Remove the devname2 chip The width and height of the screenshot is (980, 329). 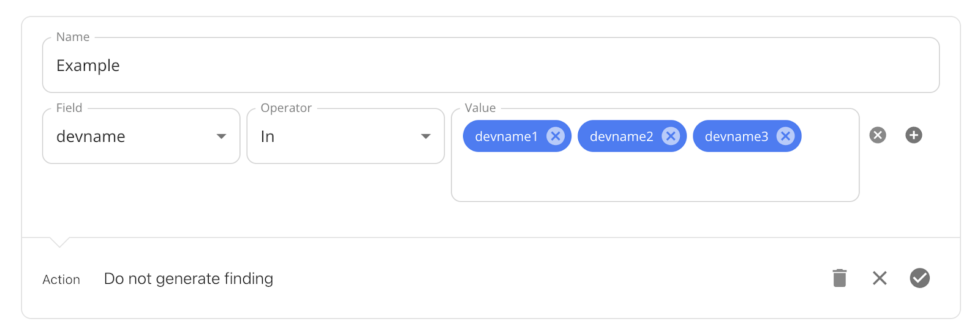pyautogui.click(x=671, y=136)
